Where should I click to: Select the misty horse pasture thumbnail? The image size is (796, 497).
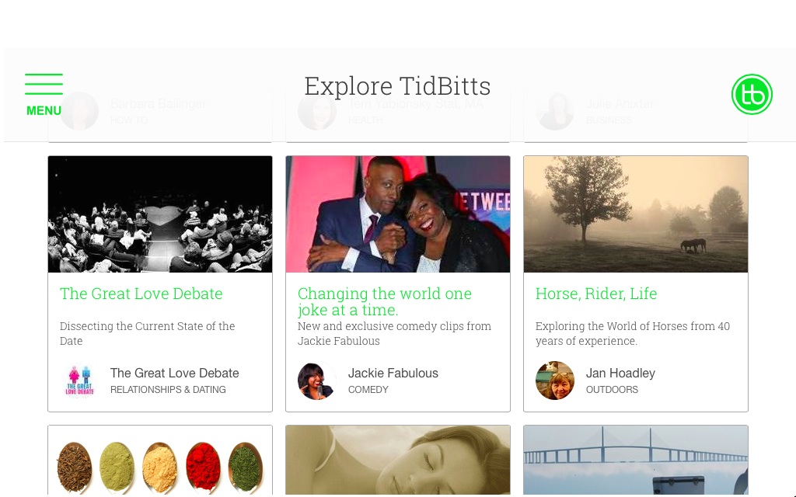(636, 214)
